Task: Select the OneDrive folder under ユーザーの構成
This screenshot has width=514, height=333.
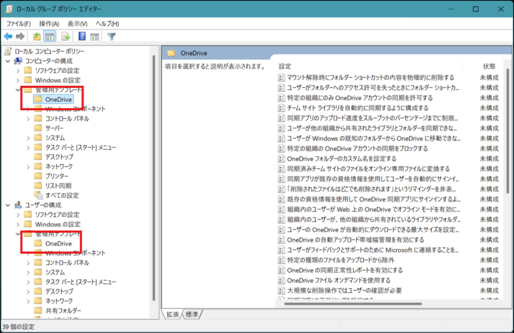Action: click(53, 243)
